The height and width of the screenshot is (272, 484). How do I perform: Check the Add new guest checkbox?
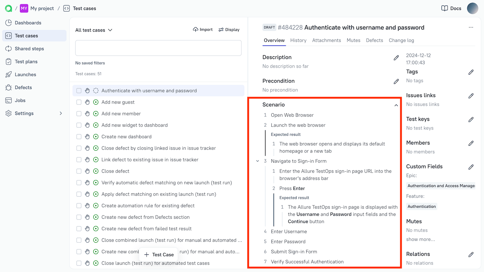pyautogui.click(x=79, y=102)
